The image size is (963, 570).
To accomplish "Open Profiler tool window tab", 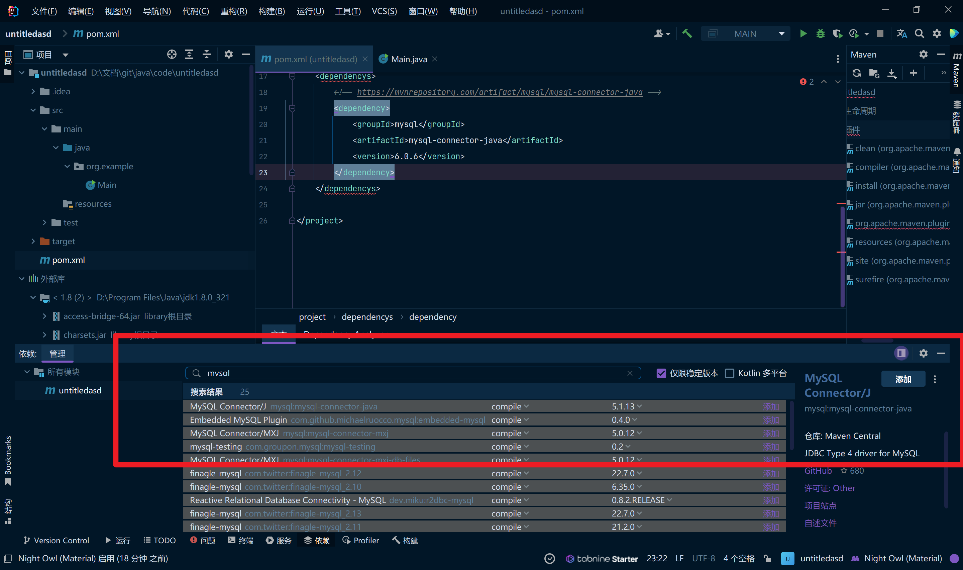I will [360, 541].
